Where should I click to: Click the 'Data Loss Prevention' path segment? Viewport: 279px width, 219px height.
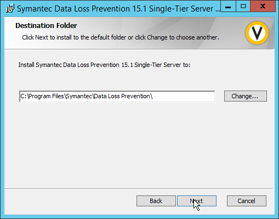click(122, 96)
